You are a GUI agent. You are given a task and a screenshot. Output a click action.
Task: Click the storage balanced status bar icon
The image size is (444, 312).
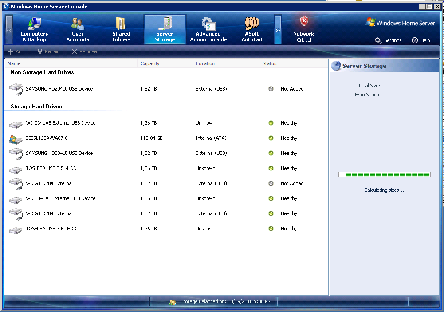[173, 302]
